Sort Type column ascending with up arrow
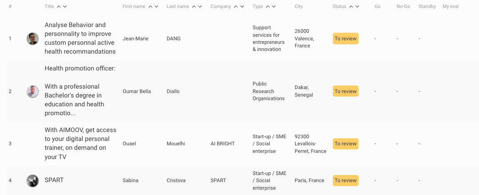 tap(267, 6)
